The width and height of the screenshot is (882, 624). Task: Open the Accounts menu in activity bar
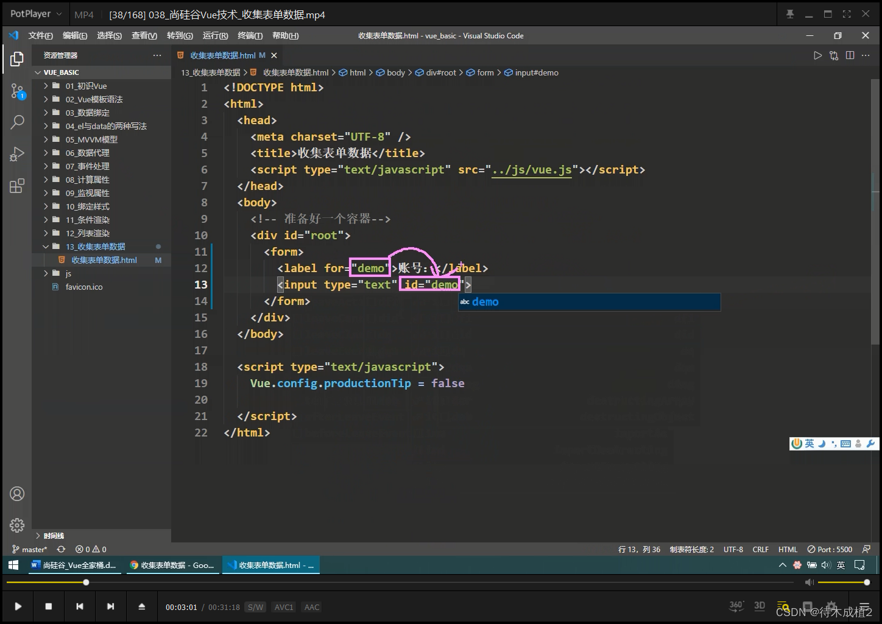(17, 494)
